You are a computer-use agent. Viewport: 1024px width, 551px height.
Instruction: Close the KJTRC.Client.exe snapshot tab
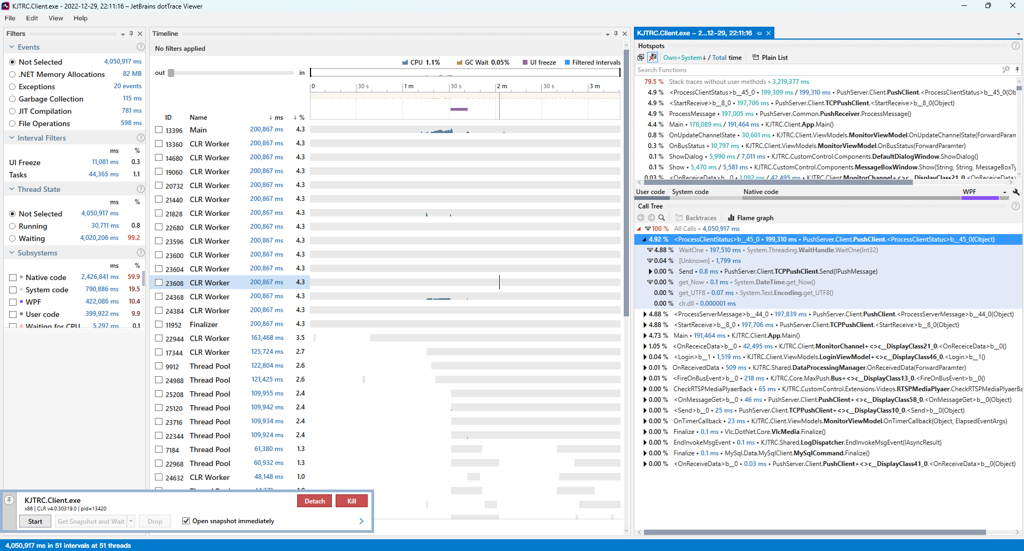[769, 33]
